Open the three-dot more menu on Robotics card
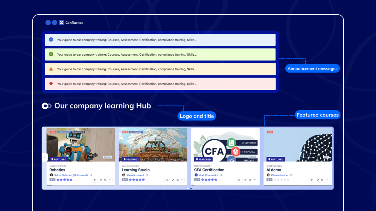The image size is (376, 211). tap(110, 180)
